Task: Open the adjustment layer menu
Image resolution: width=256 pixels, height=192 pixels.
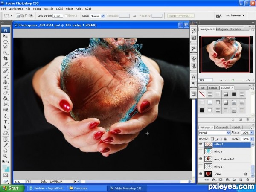Action: [x=227, y=180]
